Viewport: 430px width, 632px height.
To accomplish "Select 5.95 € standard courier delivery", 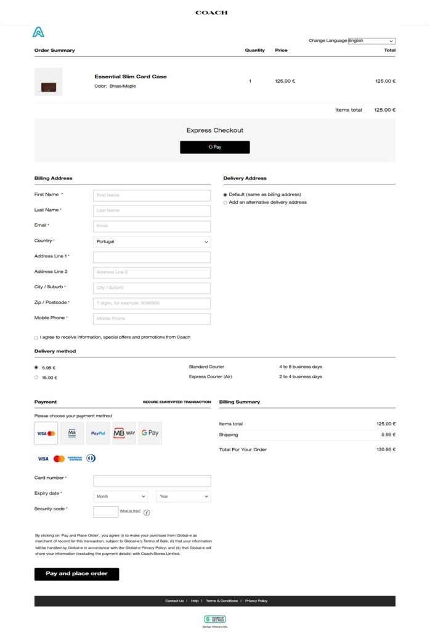I will (36, 368).
